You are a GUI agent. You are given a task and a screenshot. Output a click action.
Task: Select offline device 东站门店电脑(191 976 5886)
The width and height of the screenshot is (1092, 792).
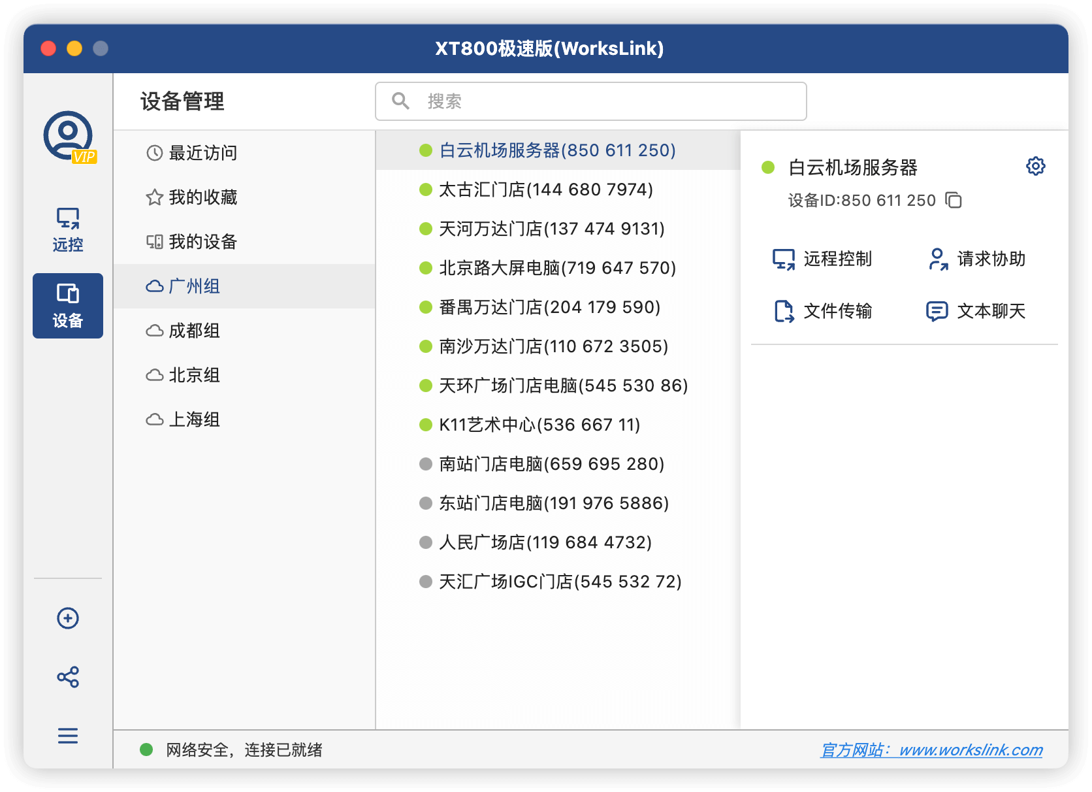[558, 503]
